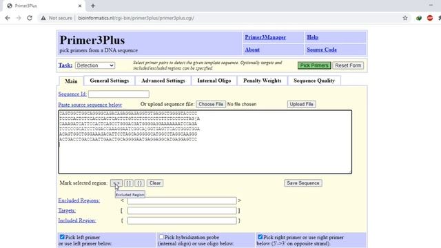The width and height of the screenshot is (441, 248).
Task: Open the green extension icon
Action: click(x=419, y=18)
